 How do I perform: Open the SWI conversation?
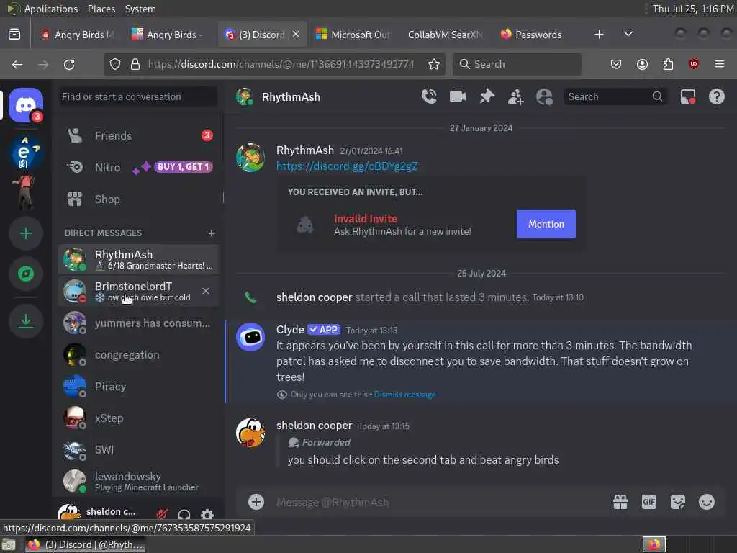point(139,449)
